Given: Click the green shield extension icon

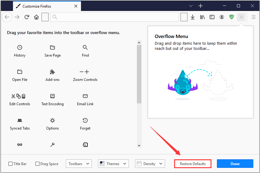Looking at the screenshot, I should [231, 17].
